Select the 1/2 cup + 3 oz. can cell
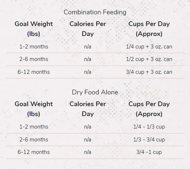 (149, 59)
